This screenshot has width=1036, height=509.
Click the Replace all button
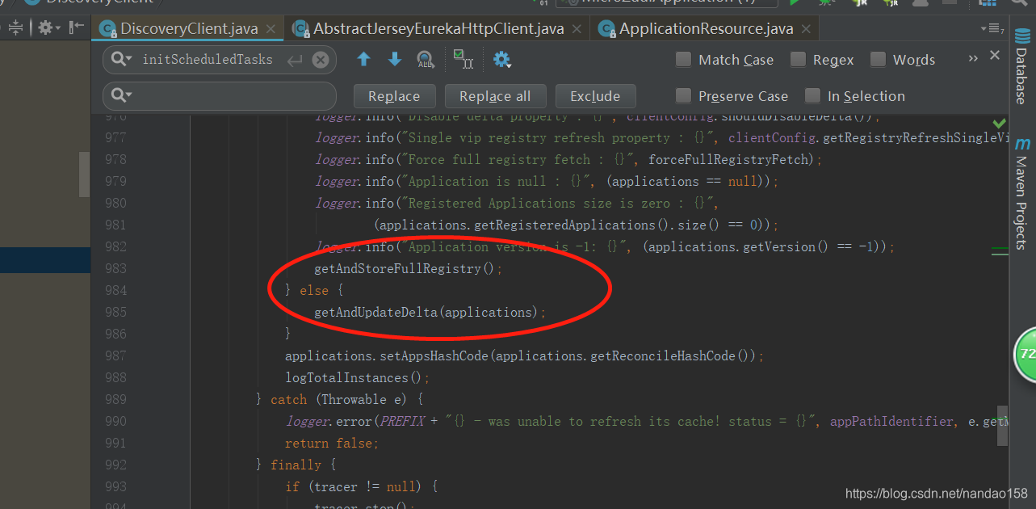(x=495, y=96)
